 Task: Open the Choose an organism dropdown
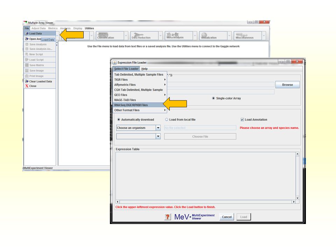point(158,128)
